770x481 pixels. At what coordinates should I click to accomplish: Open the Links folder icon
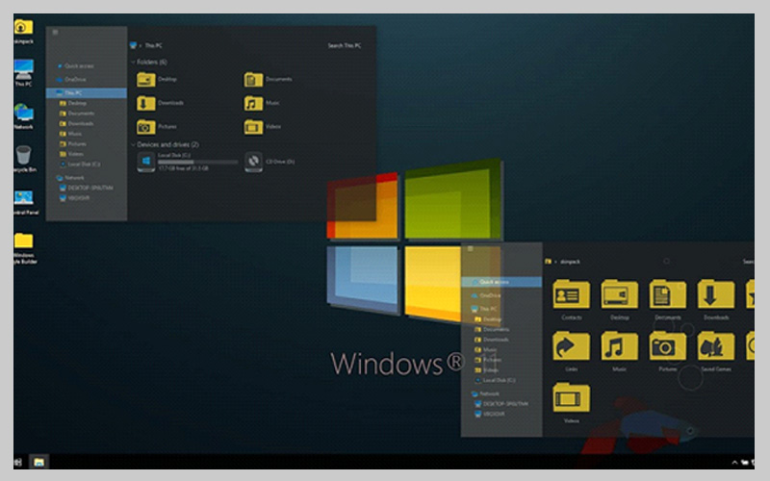[571, 346]
